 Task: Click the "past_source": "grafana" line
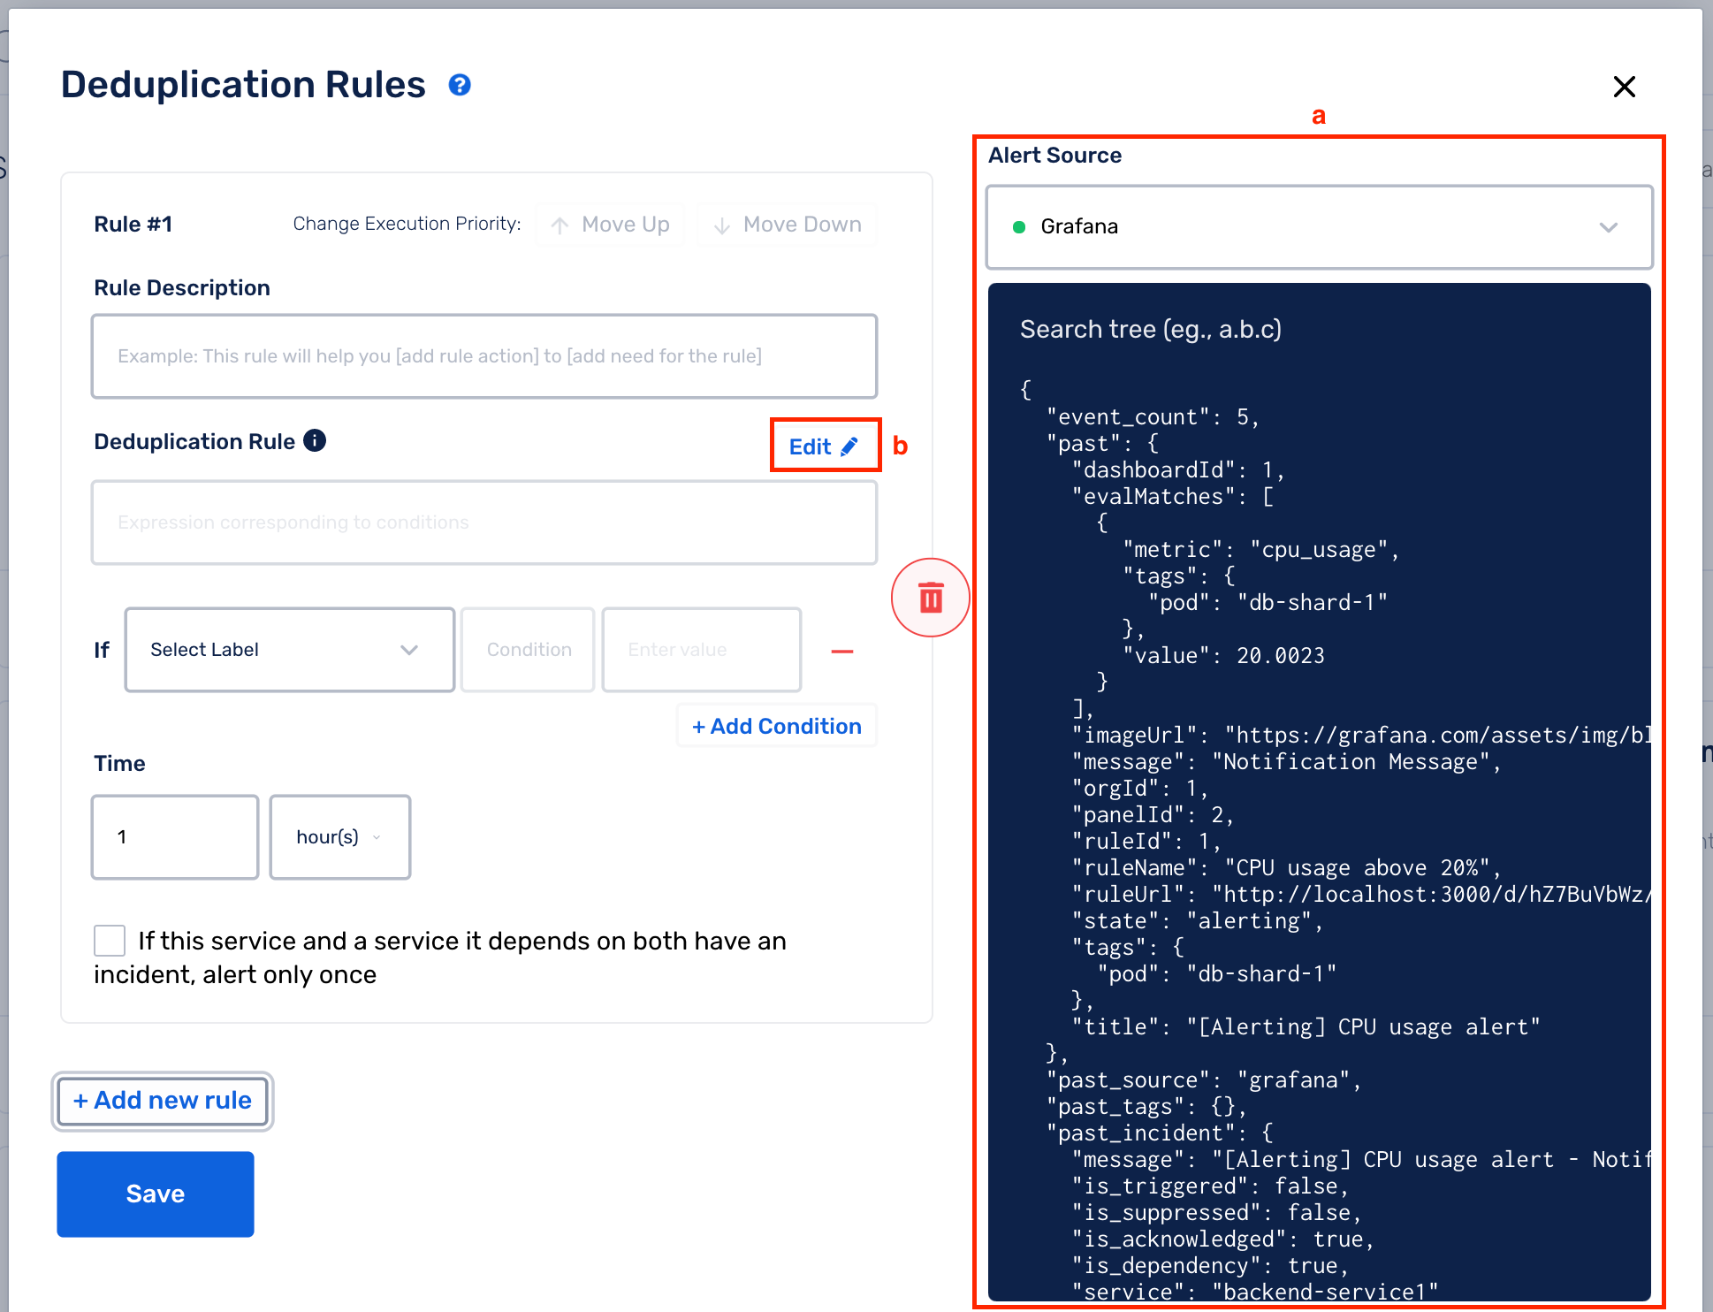coord(1204,1080)
